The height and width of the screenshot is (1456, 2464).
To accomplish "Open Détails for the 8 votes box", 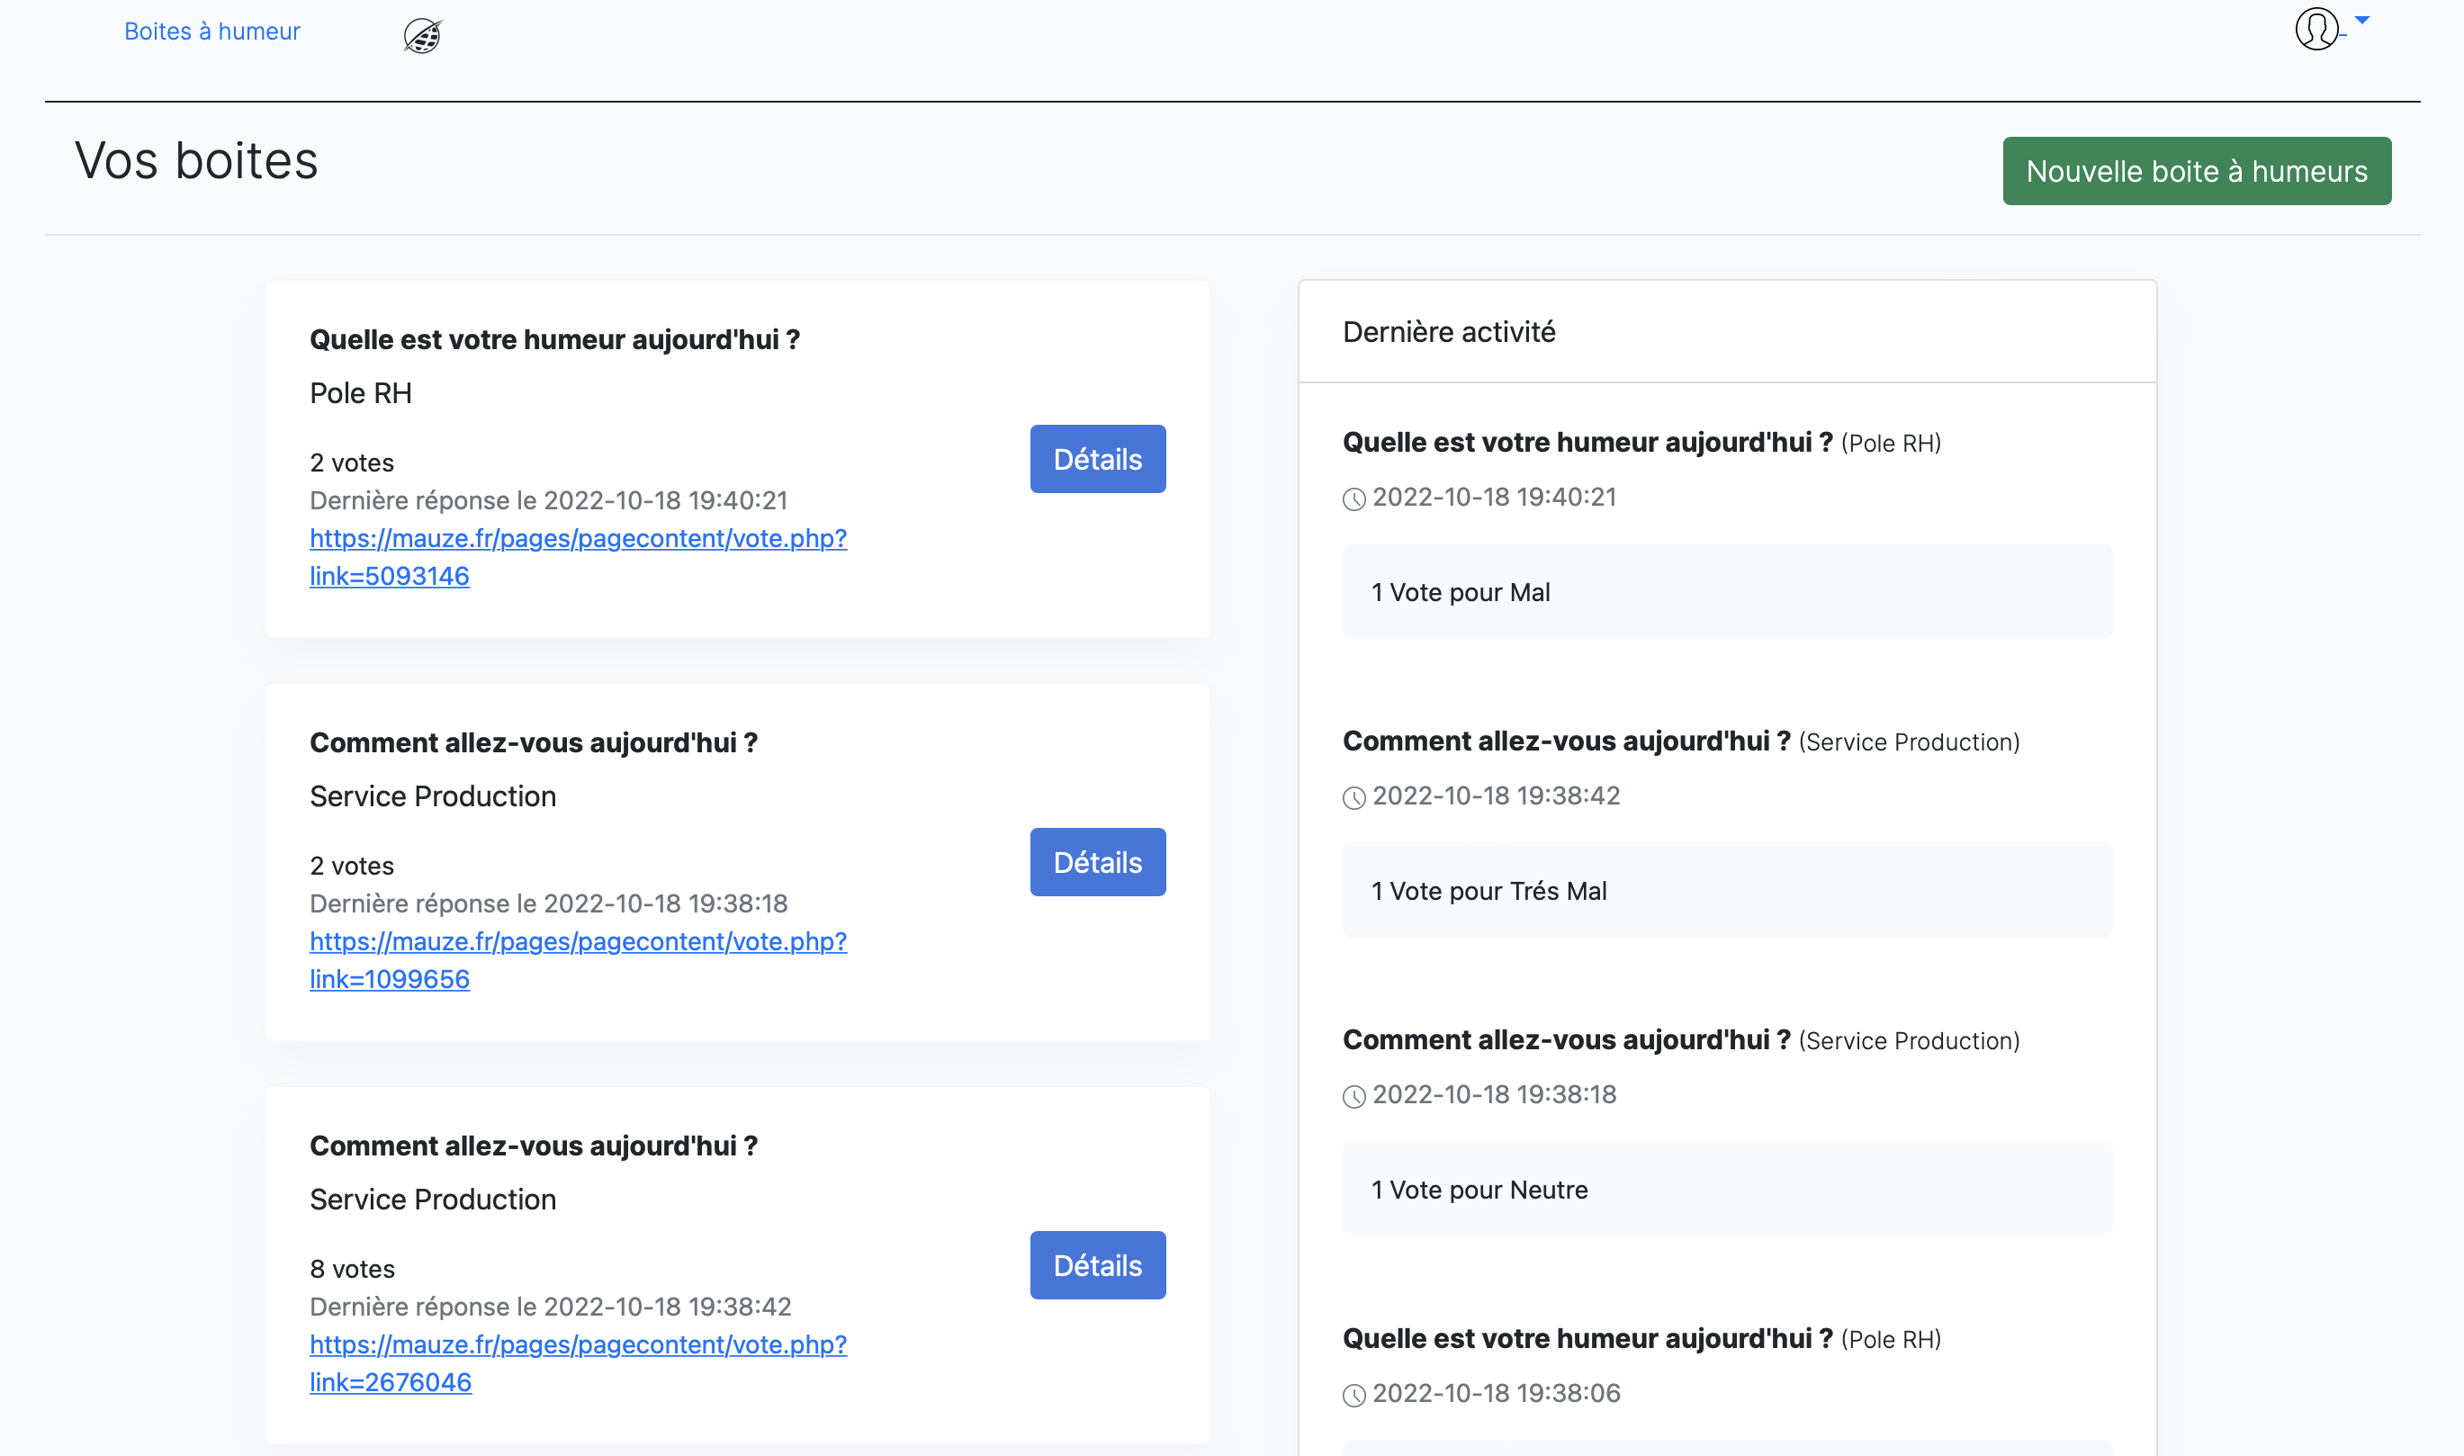I will 1097,1265.
